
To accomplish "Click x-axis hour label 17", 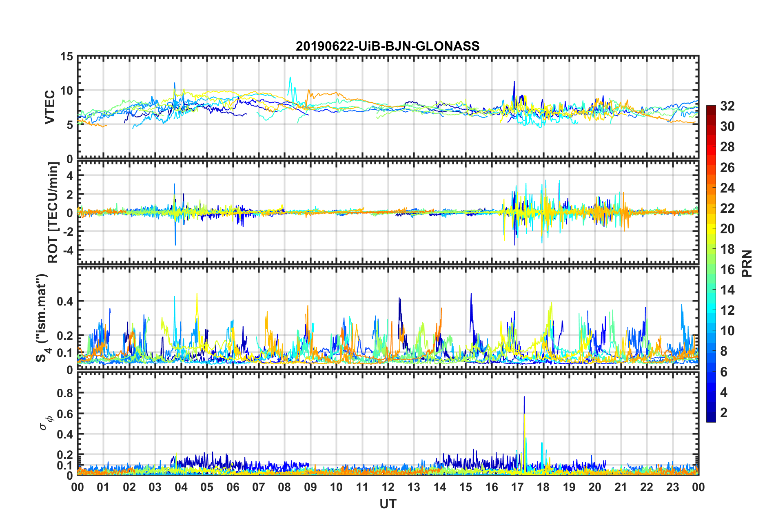I will 517,487.
